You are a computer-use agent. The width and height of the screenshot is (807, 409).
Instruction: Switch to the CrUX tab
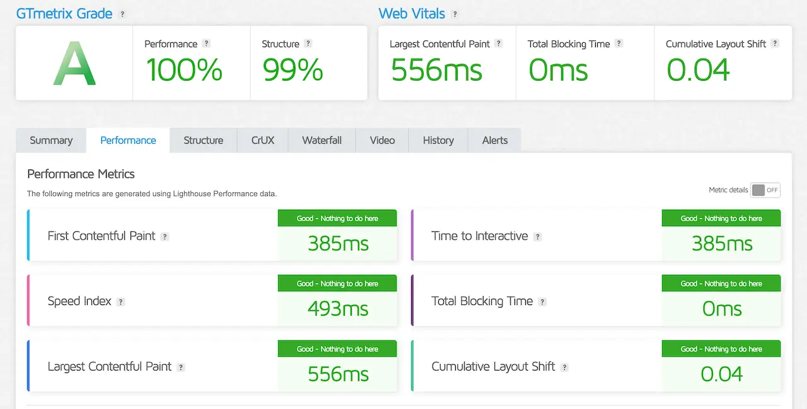coord(262,140)
